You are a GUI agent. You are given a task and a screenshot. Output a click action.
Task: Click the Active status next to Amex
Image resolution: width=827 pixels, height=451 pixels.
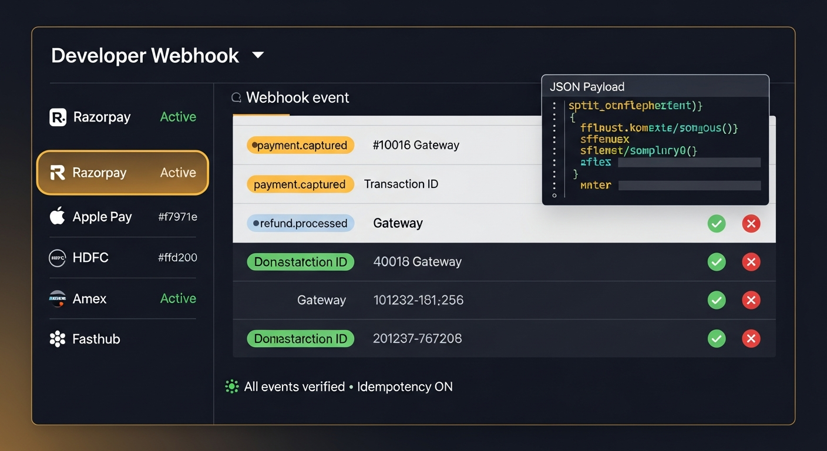click(x=178, y=298)
